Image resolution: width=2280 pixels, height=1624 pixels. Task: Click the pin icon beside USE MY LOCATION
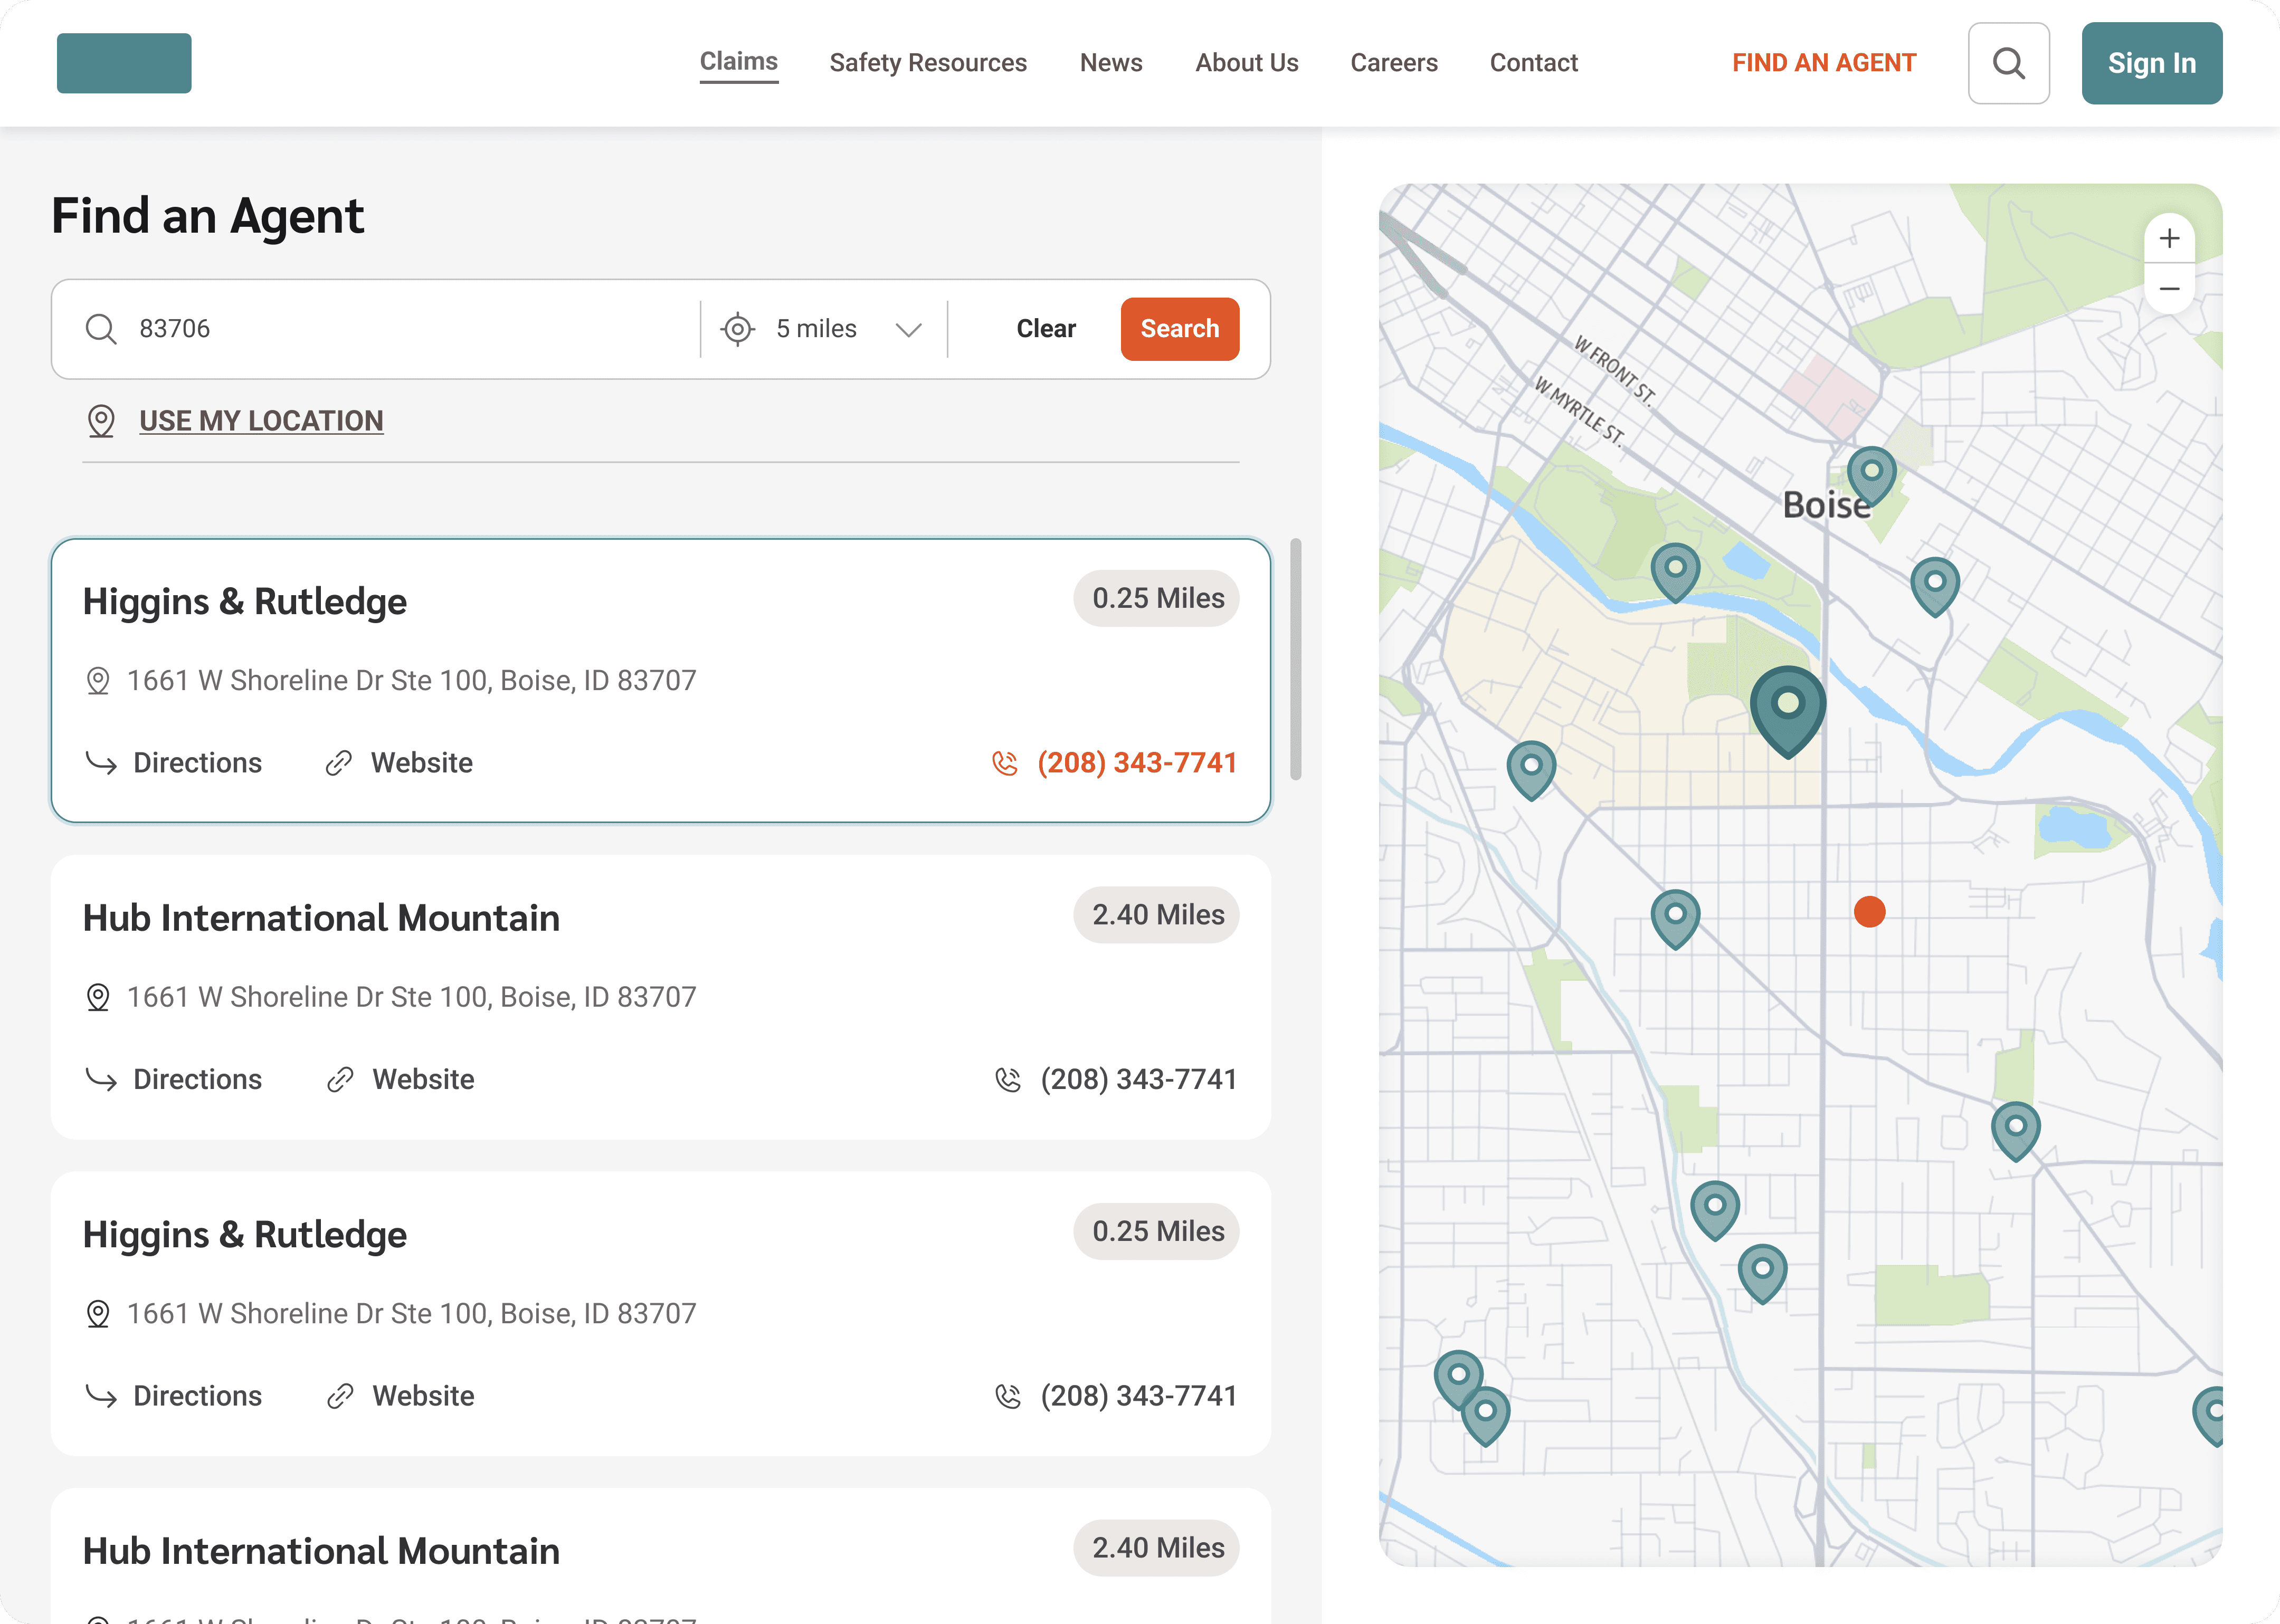[x=101, y=421]
